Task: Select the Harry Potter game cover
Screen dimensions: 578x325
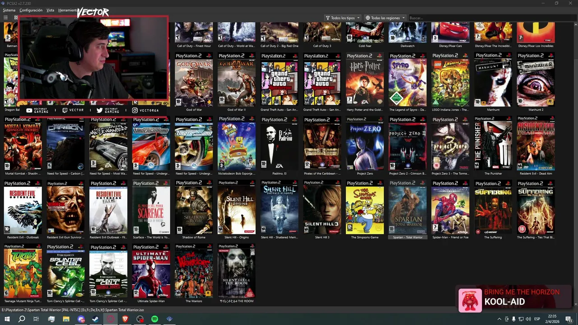Action: pos(365,79)
